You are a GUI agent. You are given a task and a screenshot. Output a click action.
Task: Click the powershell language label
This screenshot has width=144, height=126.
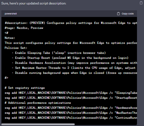point(11,14)
